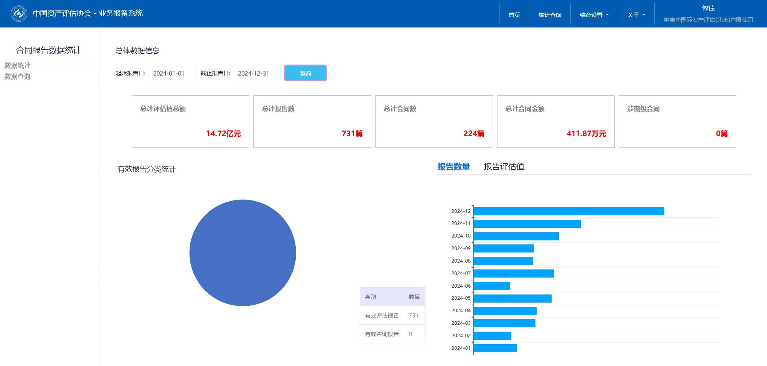The height and width of the screenshot is (366, 767).
Task: Open the 首页 home menu item
Action: [514, 15]
